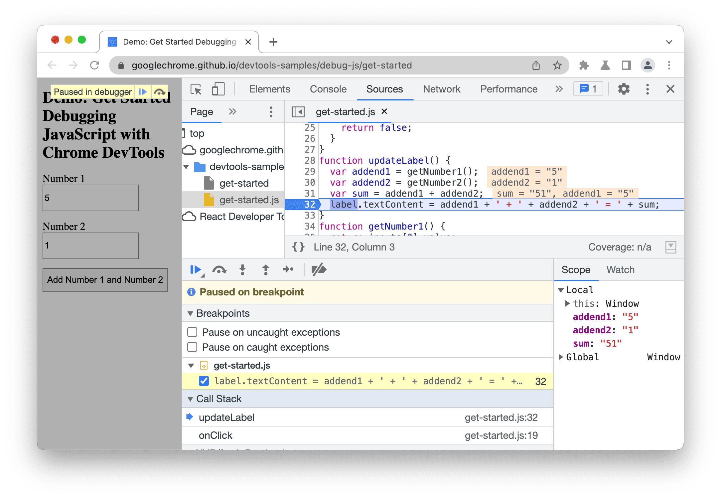
Task: Toggle Pause on uncaught exceptions checkbox
Action: coord(196,331)
